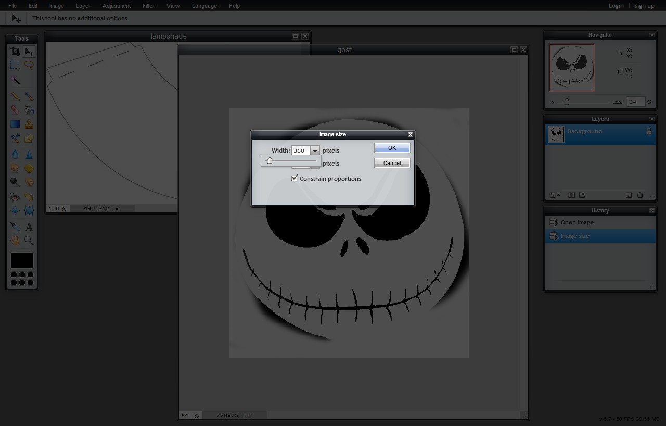Open the Filter menu

click(x=148, y=6)
